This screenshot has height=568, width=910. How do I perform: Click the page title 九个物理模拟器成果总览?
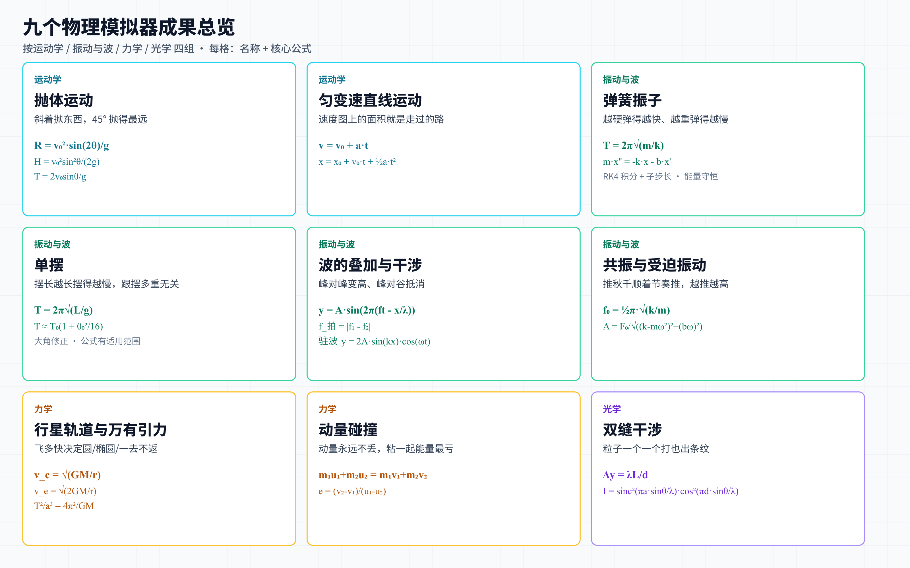pyautogui.click(x=129, y=27)
